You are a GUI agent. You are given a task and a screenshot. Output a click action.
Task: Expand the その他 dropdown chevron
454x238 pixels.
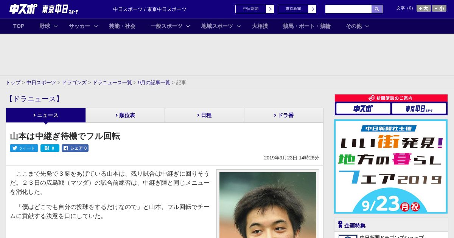pyautogui.click(x=367, y=26)
